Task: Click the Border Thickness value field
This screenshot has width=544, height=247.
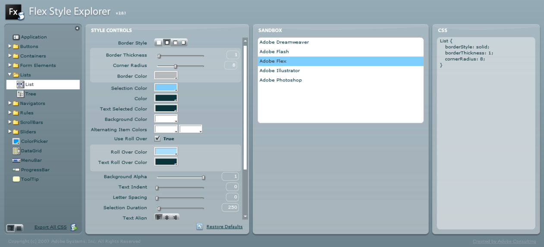Action: point(233,55)
